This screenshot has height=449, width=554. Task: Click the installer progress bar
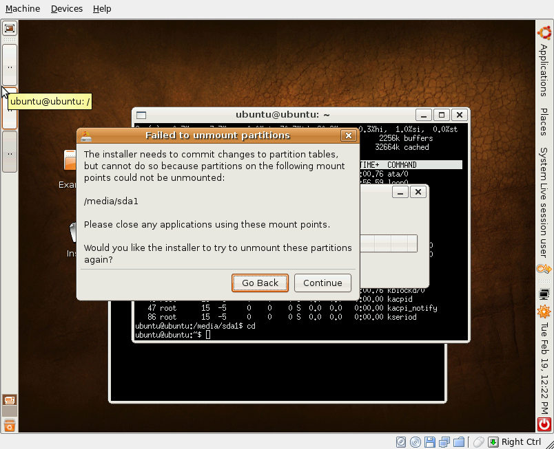(389, 243)
